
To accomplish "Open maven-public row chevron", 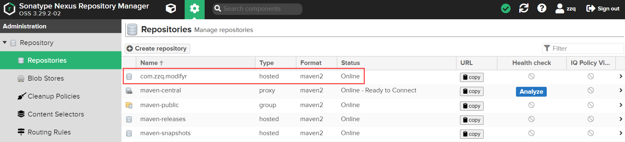I will click(x=621, y=105).
